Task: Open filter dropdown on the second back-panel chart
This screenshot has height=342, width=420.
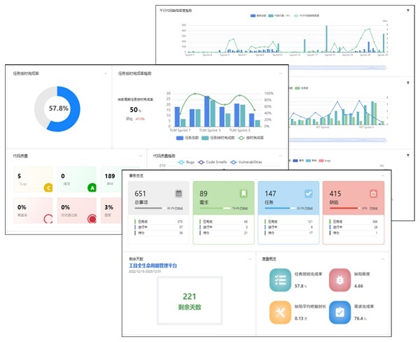Action: pyautogui.click(x=408, y=83)
